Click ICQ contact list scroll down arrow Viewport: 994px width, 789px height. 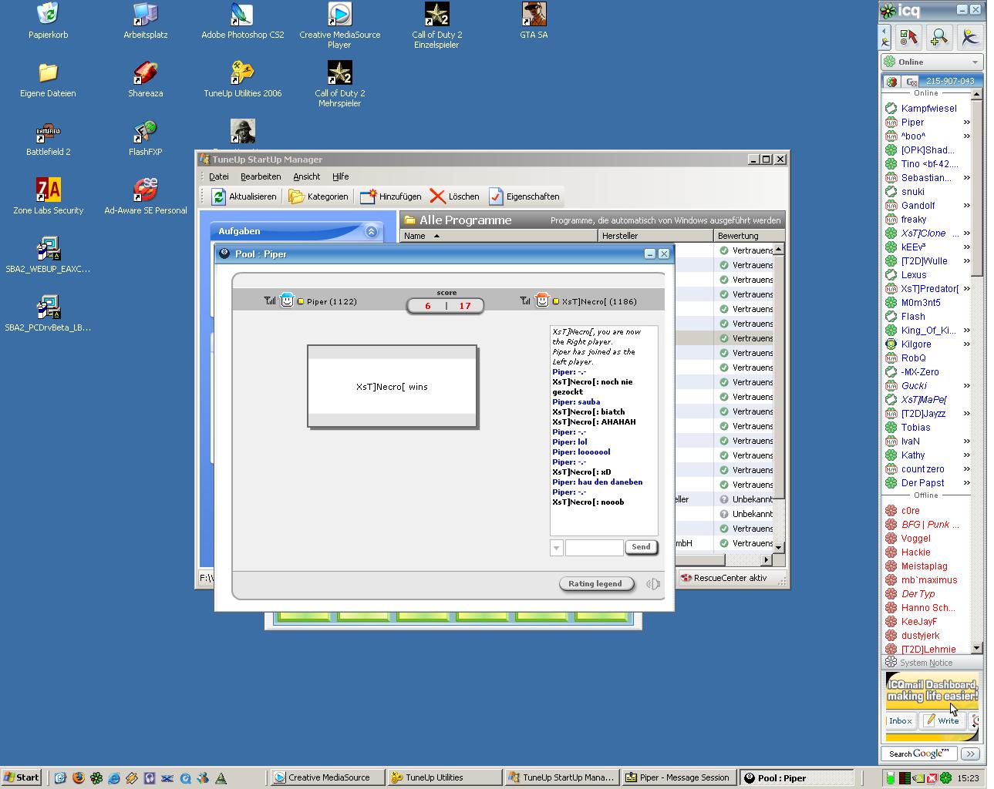[x=977, y=648]
